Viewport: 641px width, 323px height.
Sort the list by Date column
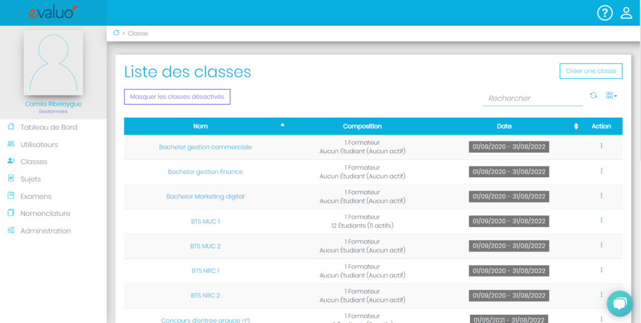504,126
